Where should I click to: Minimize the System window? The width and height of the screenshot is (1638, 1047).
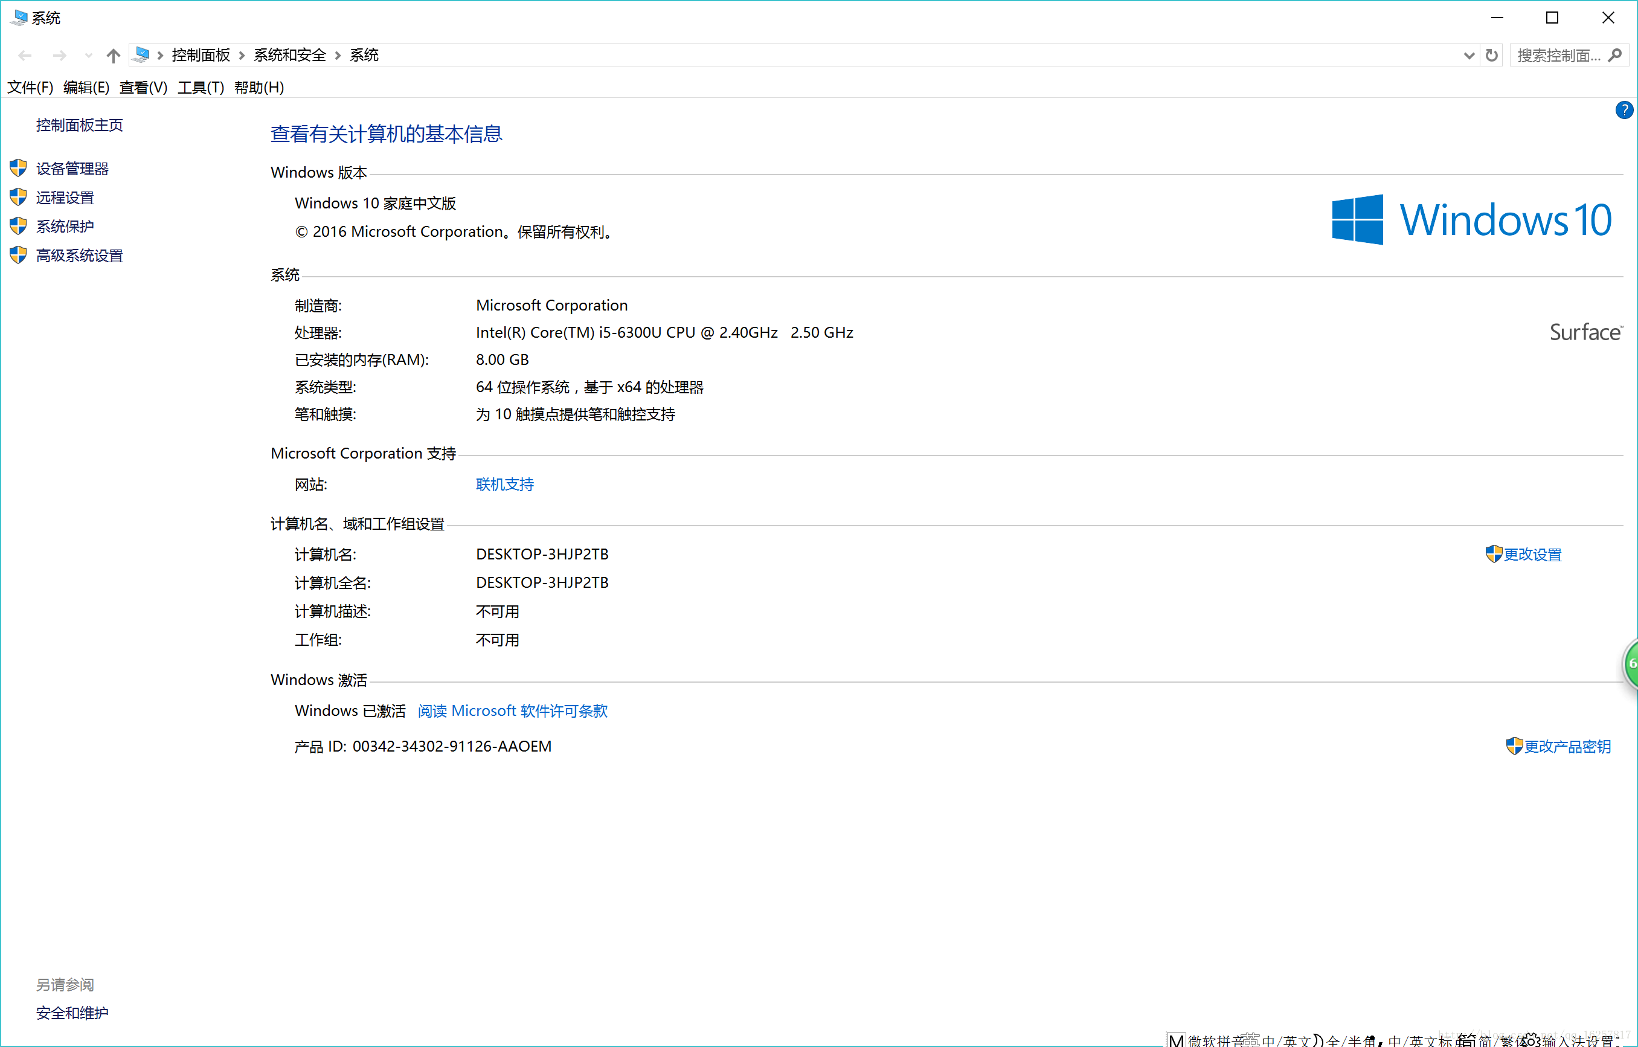tap(1497, 18)
